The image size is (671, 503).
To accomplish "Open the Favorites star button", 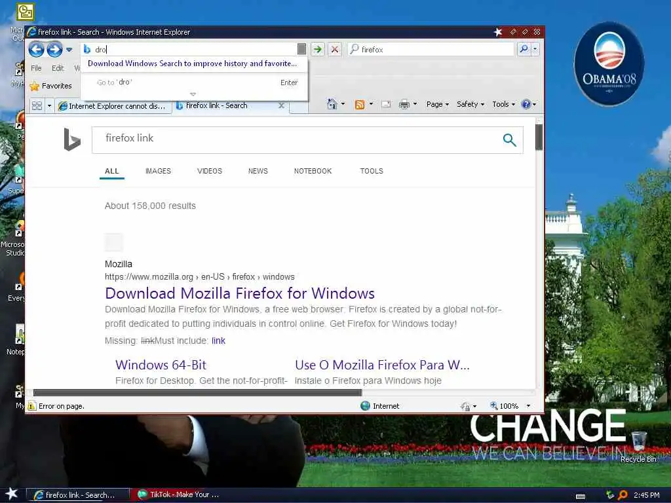I will (51, 86).
